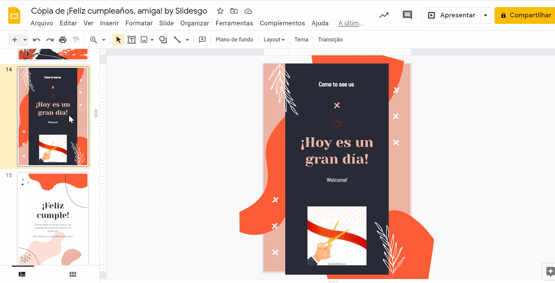This screenshot has height=283, width=555.
Task: Open the activity dashboard trend icon
Action: point(384,15)
